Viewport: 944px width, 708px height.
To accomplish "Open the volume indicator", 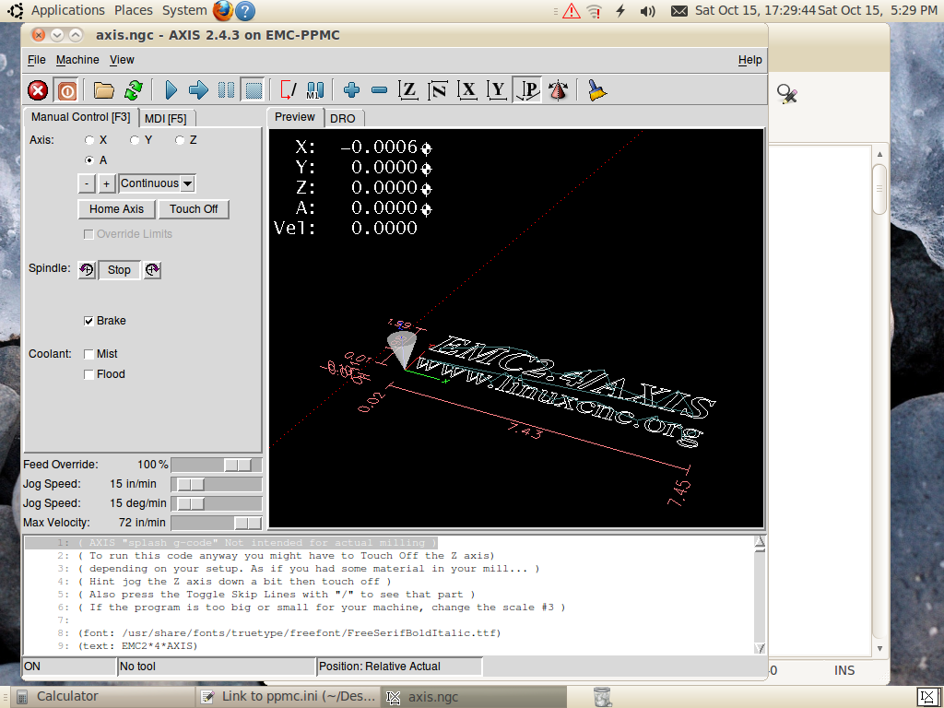I will (648, 11).
